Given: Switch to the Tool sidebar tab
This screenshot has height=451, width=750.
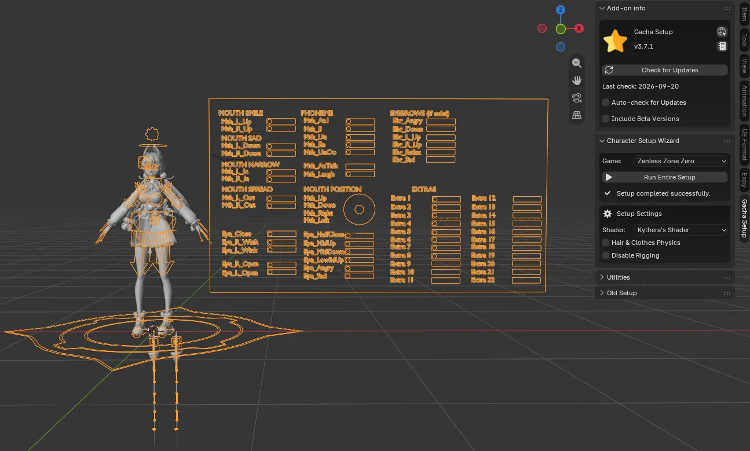Looking at the screenshot, I should click(x=744, y=40).
